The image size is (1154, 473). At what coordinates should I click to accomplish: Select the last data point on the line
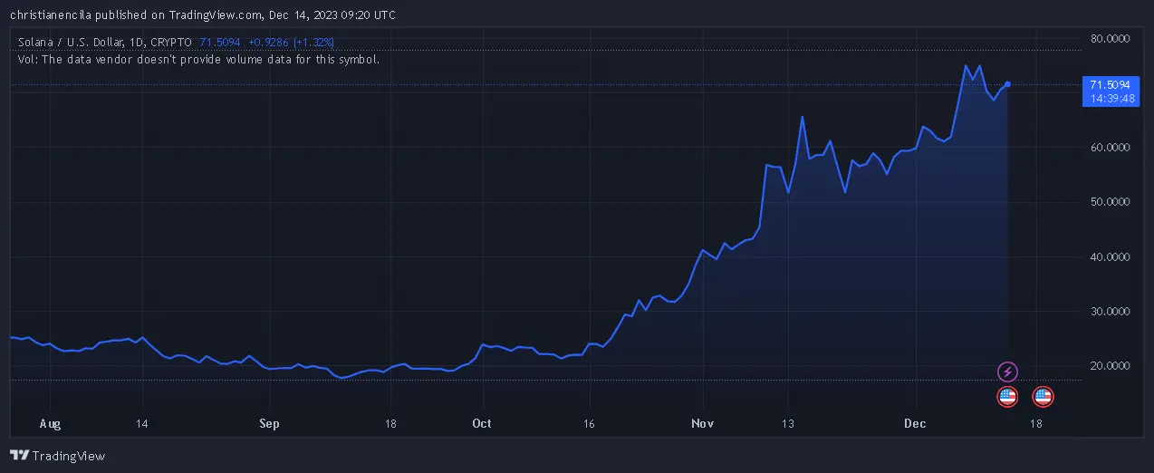pyautogui.click(x=1007, y=84)
